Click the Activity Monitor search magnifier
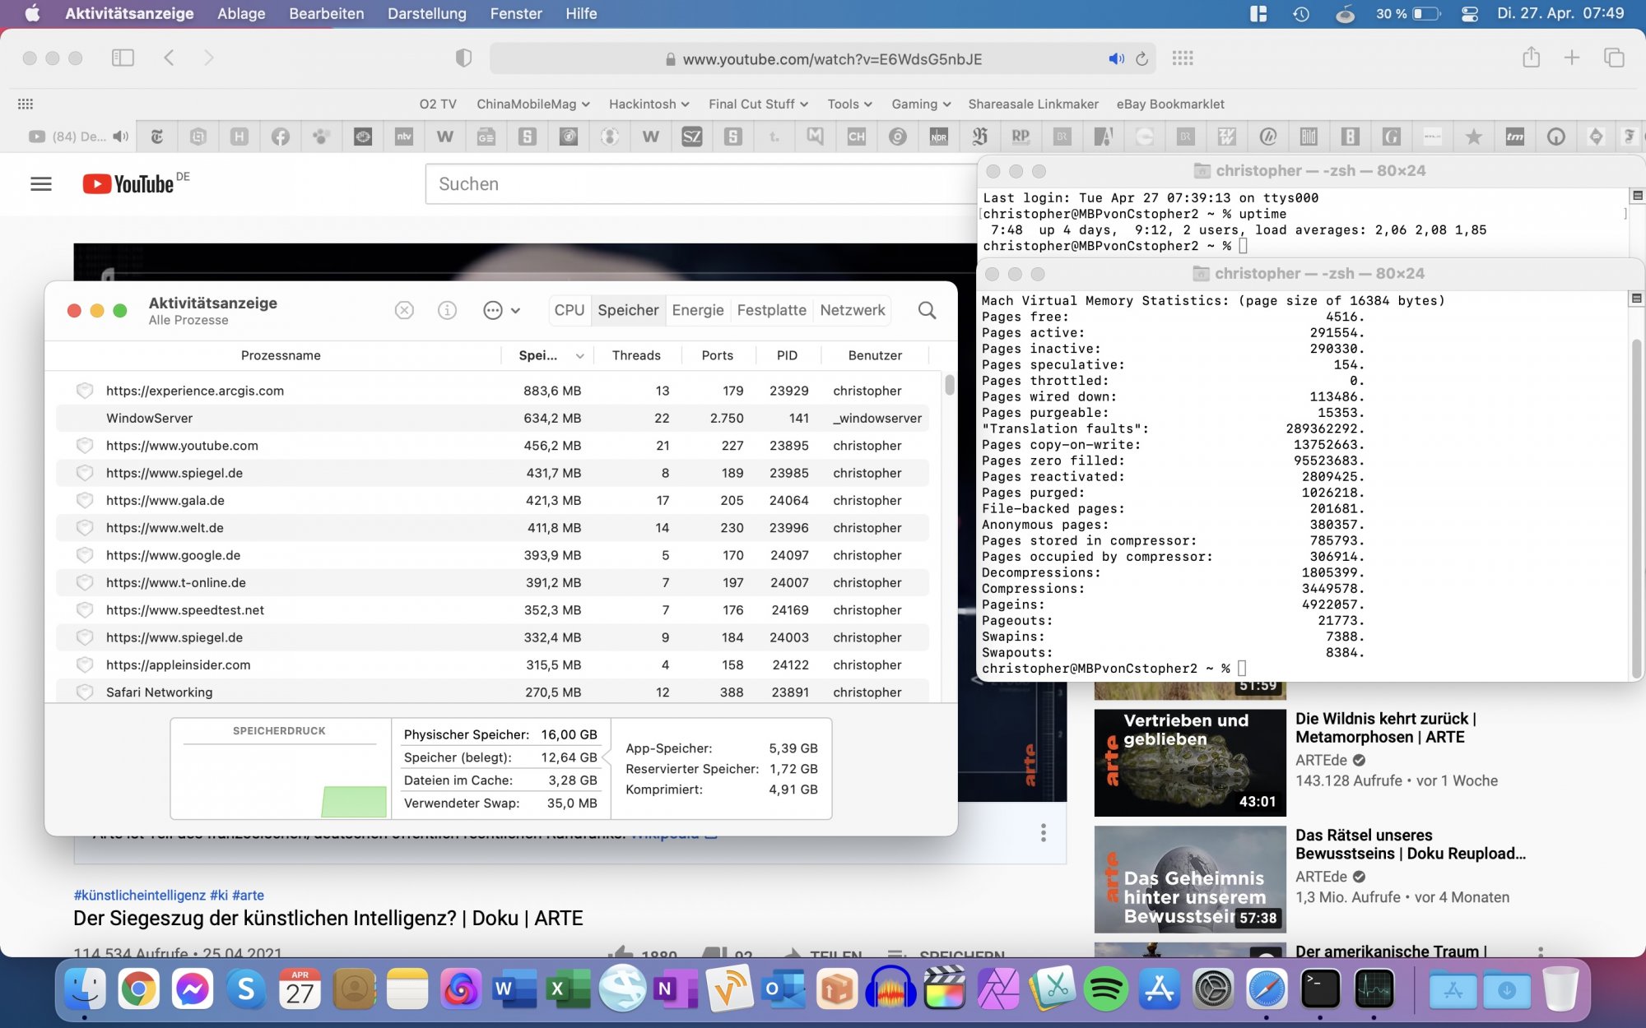Viewport: 1646px width, 1028px height. coord(927,310)
